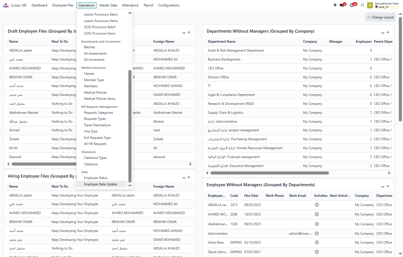Viewport: 403px width, 257px height.
Task: Minimize Departments Without Managers panel
Action: coord(383,33)
